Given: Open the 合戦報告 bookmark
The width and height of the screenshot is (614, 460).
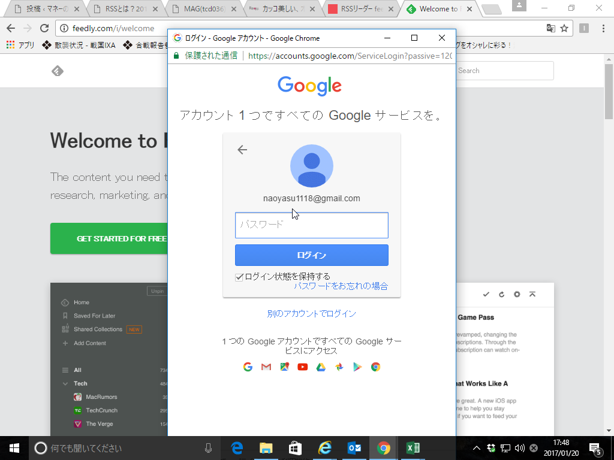Looking at the screenshot, I should point(146,46).
